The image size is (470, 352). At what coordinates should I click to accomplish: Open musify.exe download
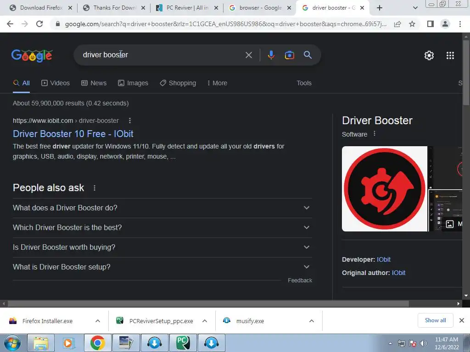250,321
